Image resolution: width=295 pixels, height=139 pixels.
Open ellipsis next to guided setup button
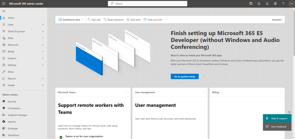tap(204, 76)
